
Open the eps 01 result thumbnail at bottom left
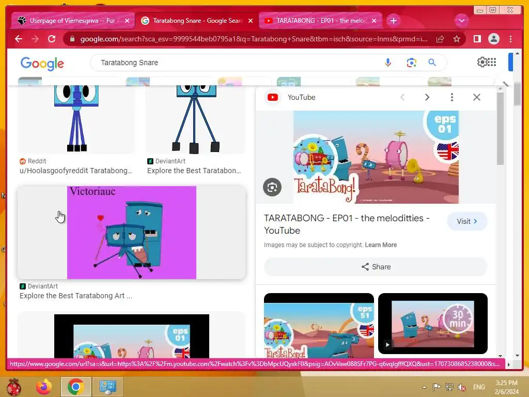[132, 336]
